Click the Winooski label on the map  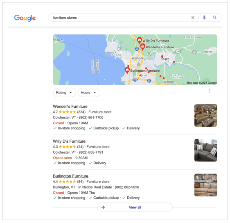click(138, 58)
